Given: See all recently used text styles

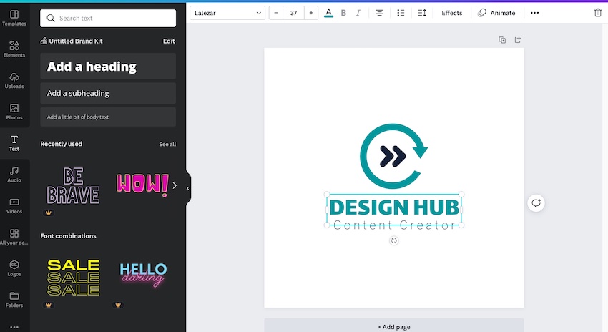Looking at the screenshot, I should tap(167, 145).
